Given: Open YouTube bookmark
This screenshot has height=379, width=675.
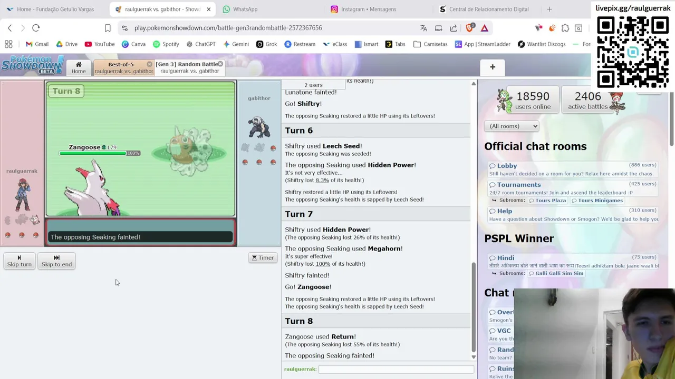Looking at the screenshot, I should click(100, 44).
